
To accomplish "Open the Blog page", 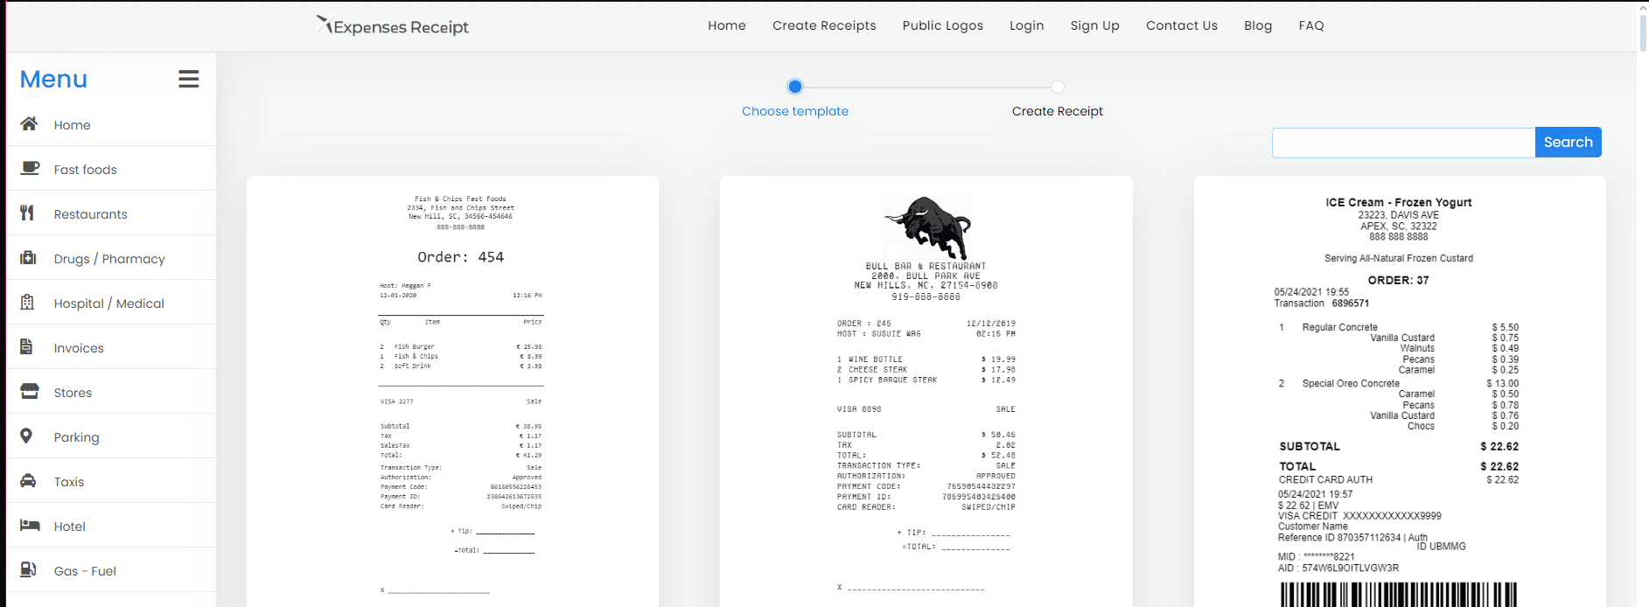I will coord(1258,25).
